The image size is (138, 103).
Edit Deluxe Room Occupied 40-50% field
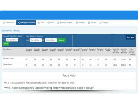click(76, 65)
